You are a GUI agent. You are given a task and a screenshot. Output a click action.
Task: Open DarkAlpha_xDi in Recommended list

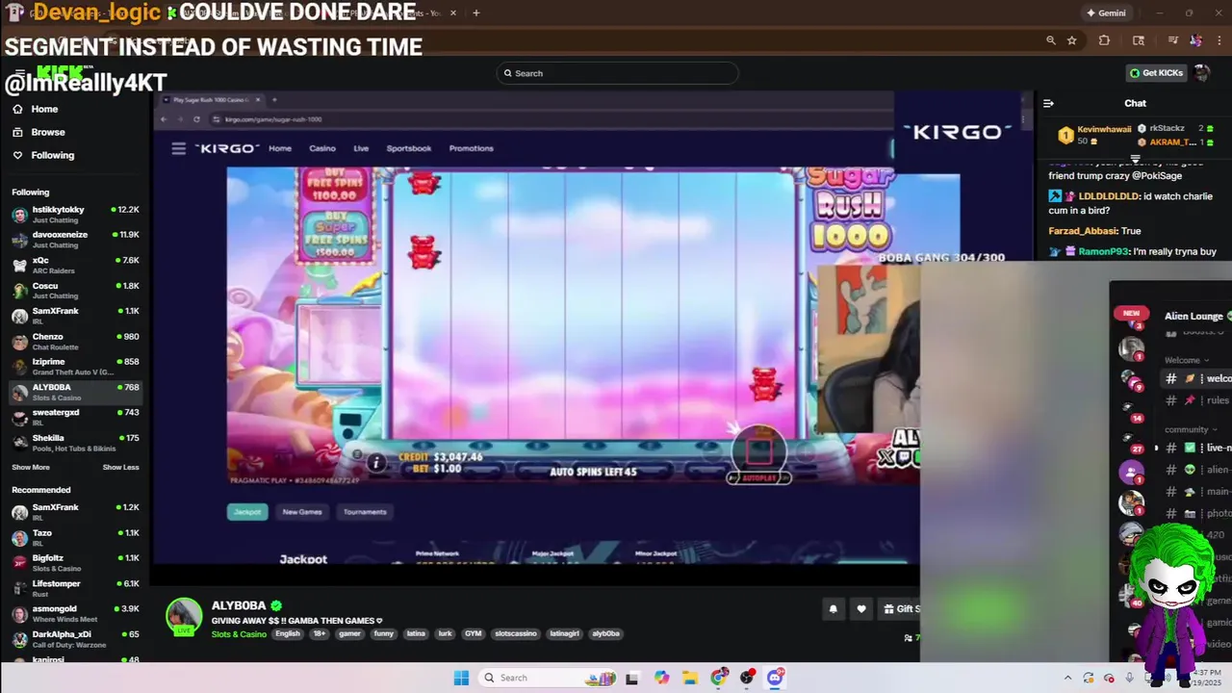(75, 639)
